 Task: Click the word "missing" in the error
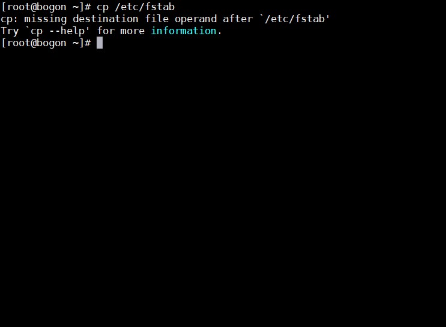[x=46, y=19]
